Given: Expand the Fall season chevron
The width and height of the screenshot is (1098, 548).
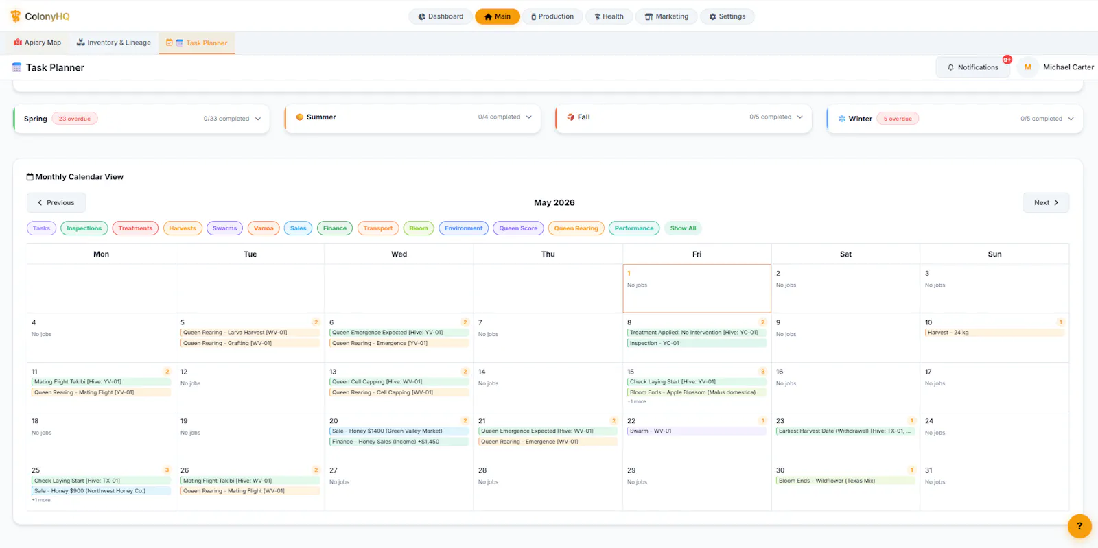Looking at the screenshot, I should [800, 117].
